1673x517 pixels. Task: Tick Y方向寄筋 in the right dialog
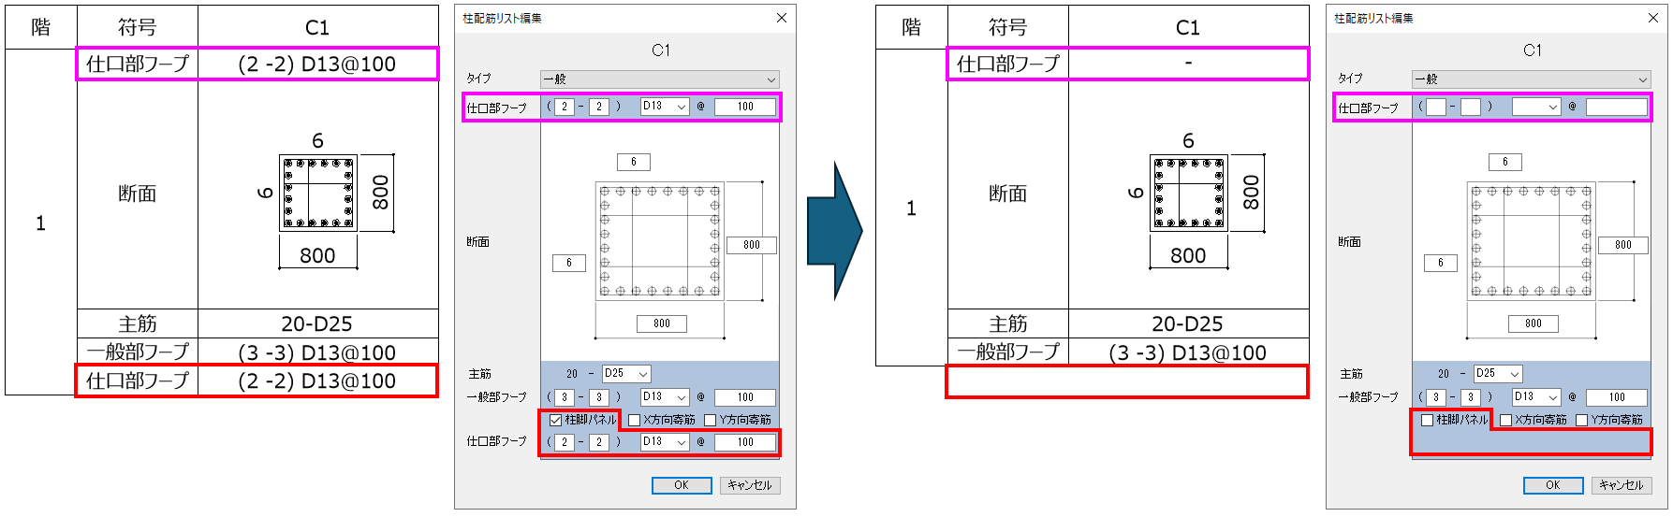point(1581,420)
